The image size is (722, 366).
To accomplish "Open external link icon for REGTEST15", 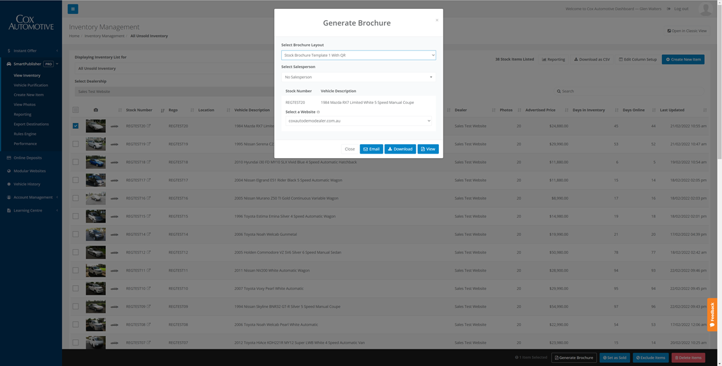I will point(149,216).
